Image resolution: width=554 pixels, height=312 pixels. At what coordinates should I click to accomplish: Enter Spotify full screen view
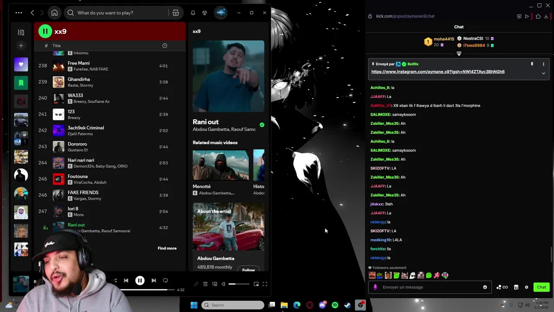[x=265, y=284]
